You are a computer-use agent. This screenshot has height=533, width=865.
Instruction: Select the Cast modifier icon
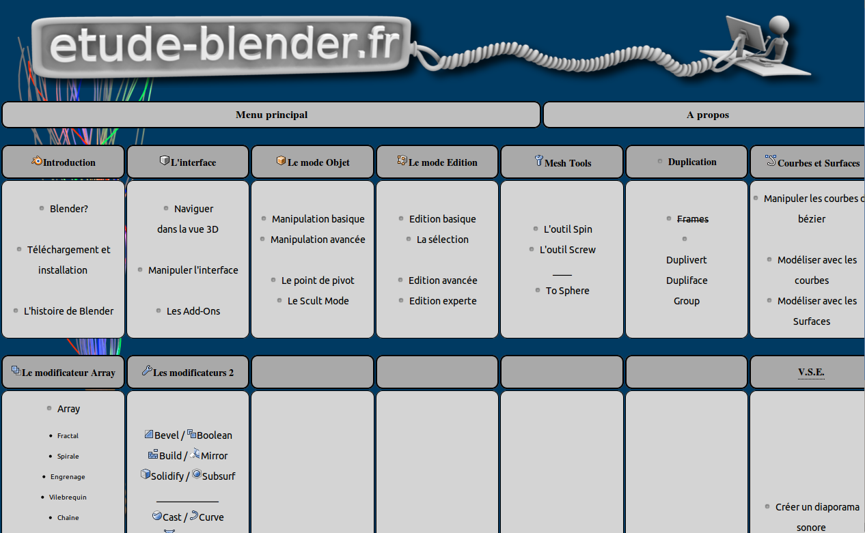pyautogui.click(x=158, y=515)
